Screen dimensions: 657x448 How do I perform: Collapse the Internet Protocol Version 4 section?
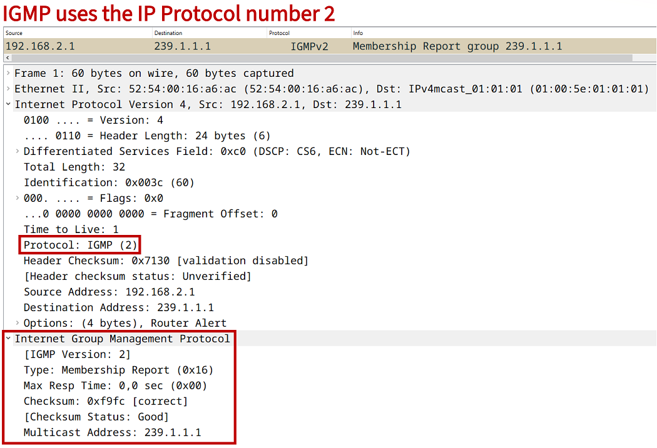click(8, 105)
